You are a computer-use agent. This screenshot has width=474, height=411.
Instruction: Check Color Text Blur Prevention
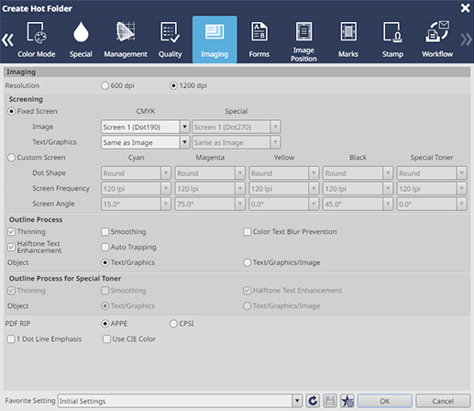[x=247, y=232]
